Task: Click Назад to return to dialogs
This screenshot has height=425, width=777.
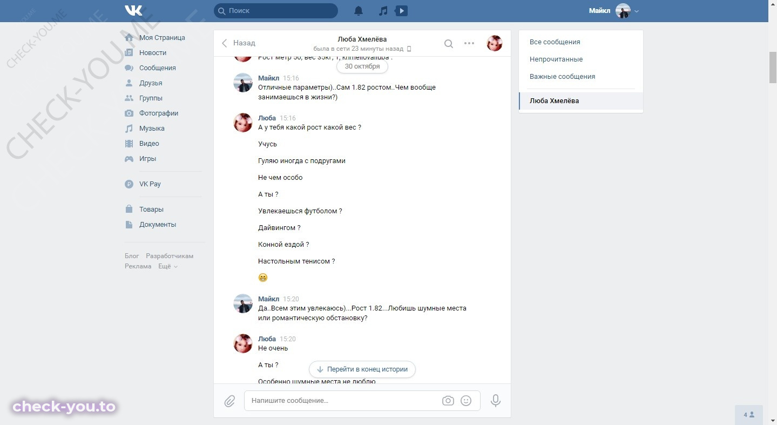Action: 244,43
